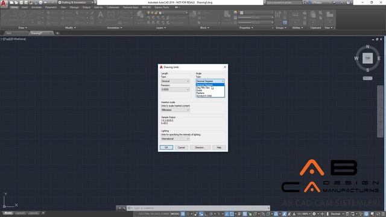The height and width of the screenshot is (217, 386).
Task: Select Surveyor's Units from the angle type list
Action: coord(210,96)
